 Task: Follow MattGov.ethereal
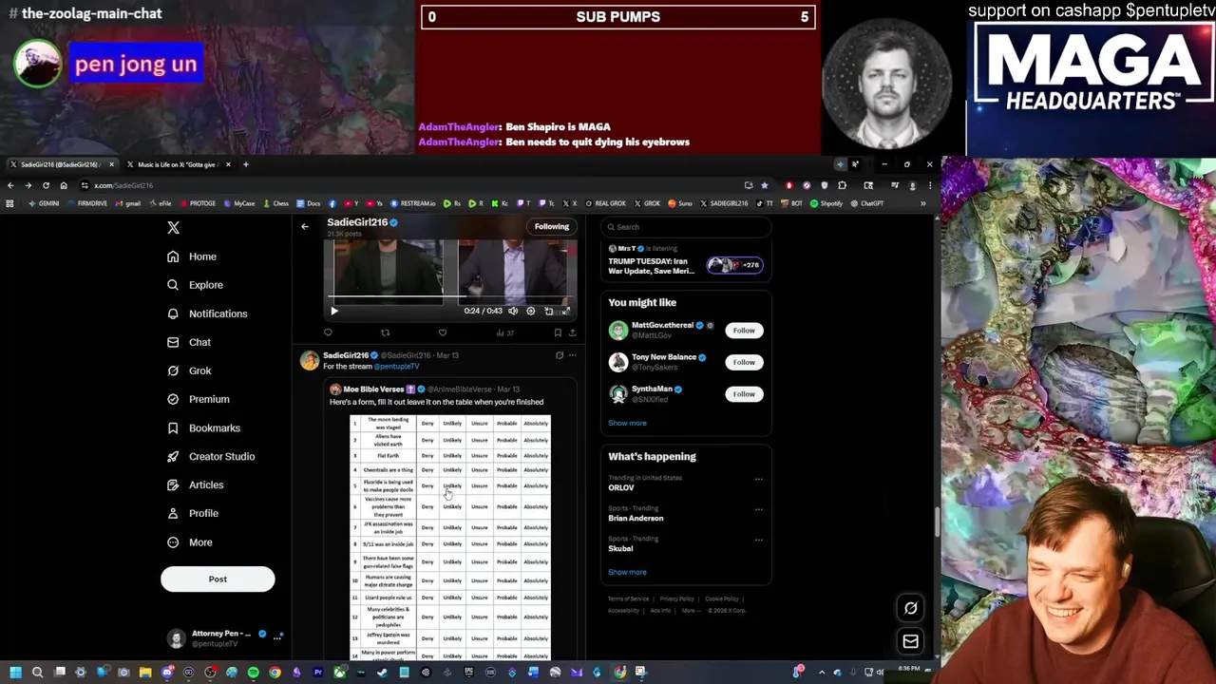click(744, 331)
